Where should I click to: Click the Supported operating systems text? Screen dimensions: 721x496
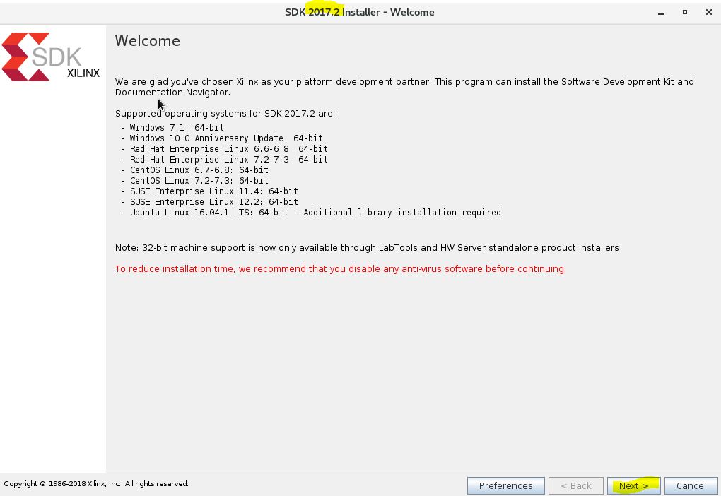(x=225, y=113)
